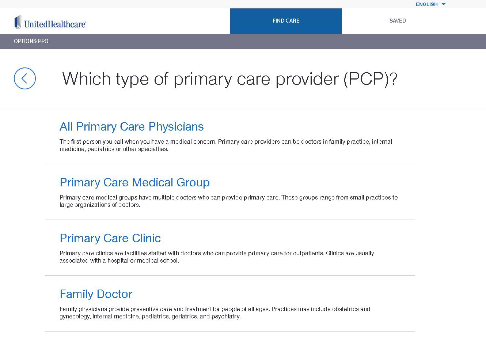This screenshot has height=337, width=486.
Task: Click the medical groups description paragraph
Action: 229,201
